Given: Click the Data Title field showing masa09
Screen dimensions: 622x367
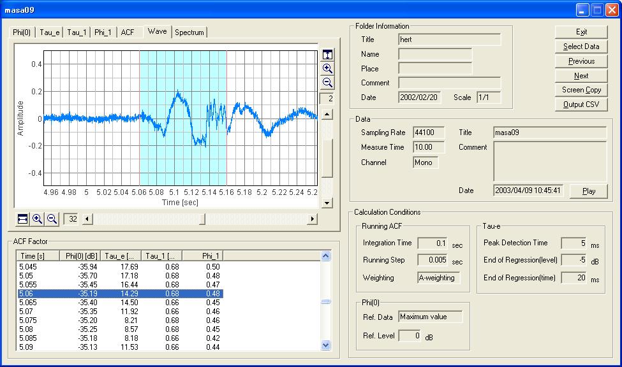Looking at the screenshot, I should [550, 133].
